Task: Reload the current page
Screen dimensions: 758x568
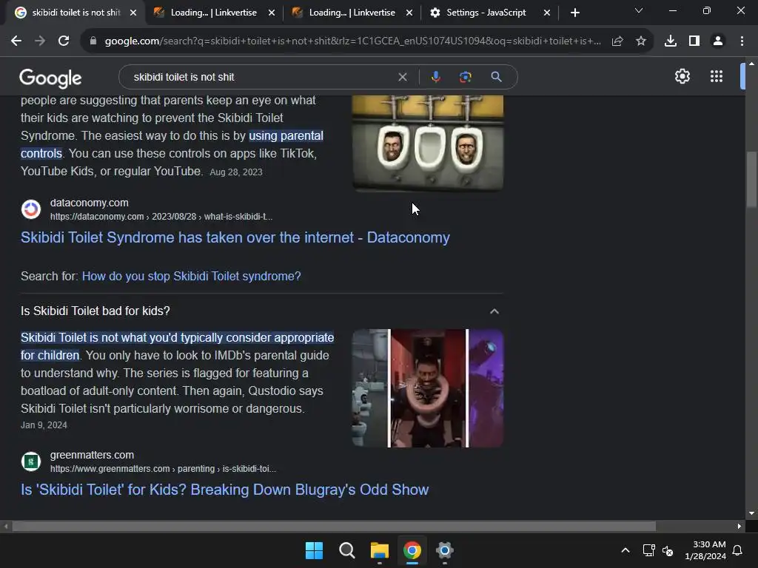Action: point(64,41)
